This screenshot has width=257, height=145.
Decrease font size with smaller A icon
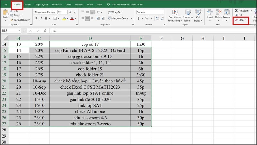pyautogui.click(x=75, y=12)
